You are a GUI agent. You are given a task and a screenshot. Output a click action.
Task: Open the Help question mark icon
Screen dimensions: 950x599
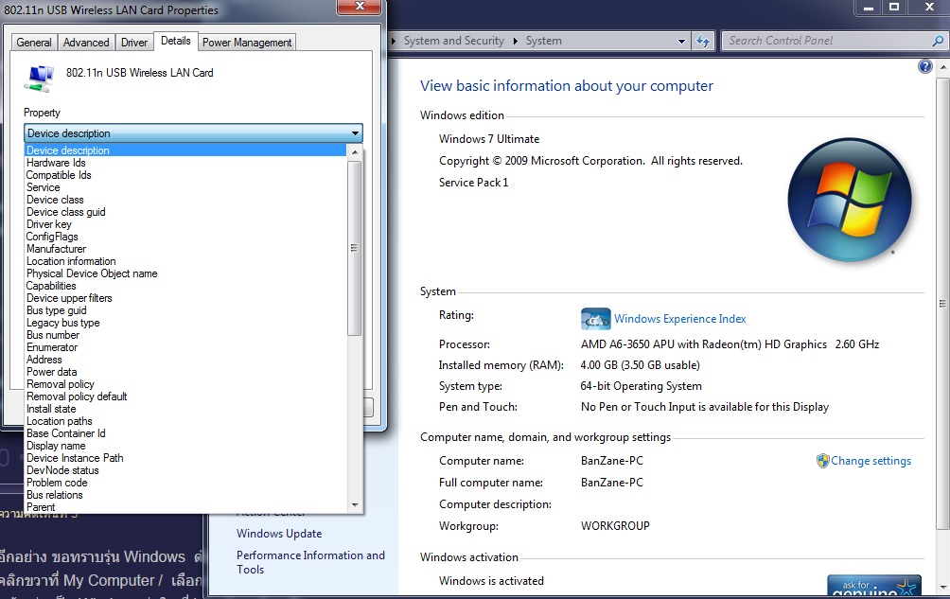point(924,66)
